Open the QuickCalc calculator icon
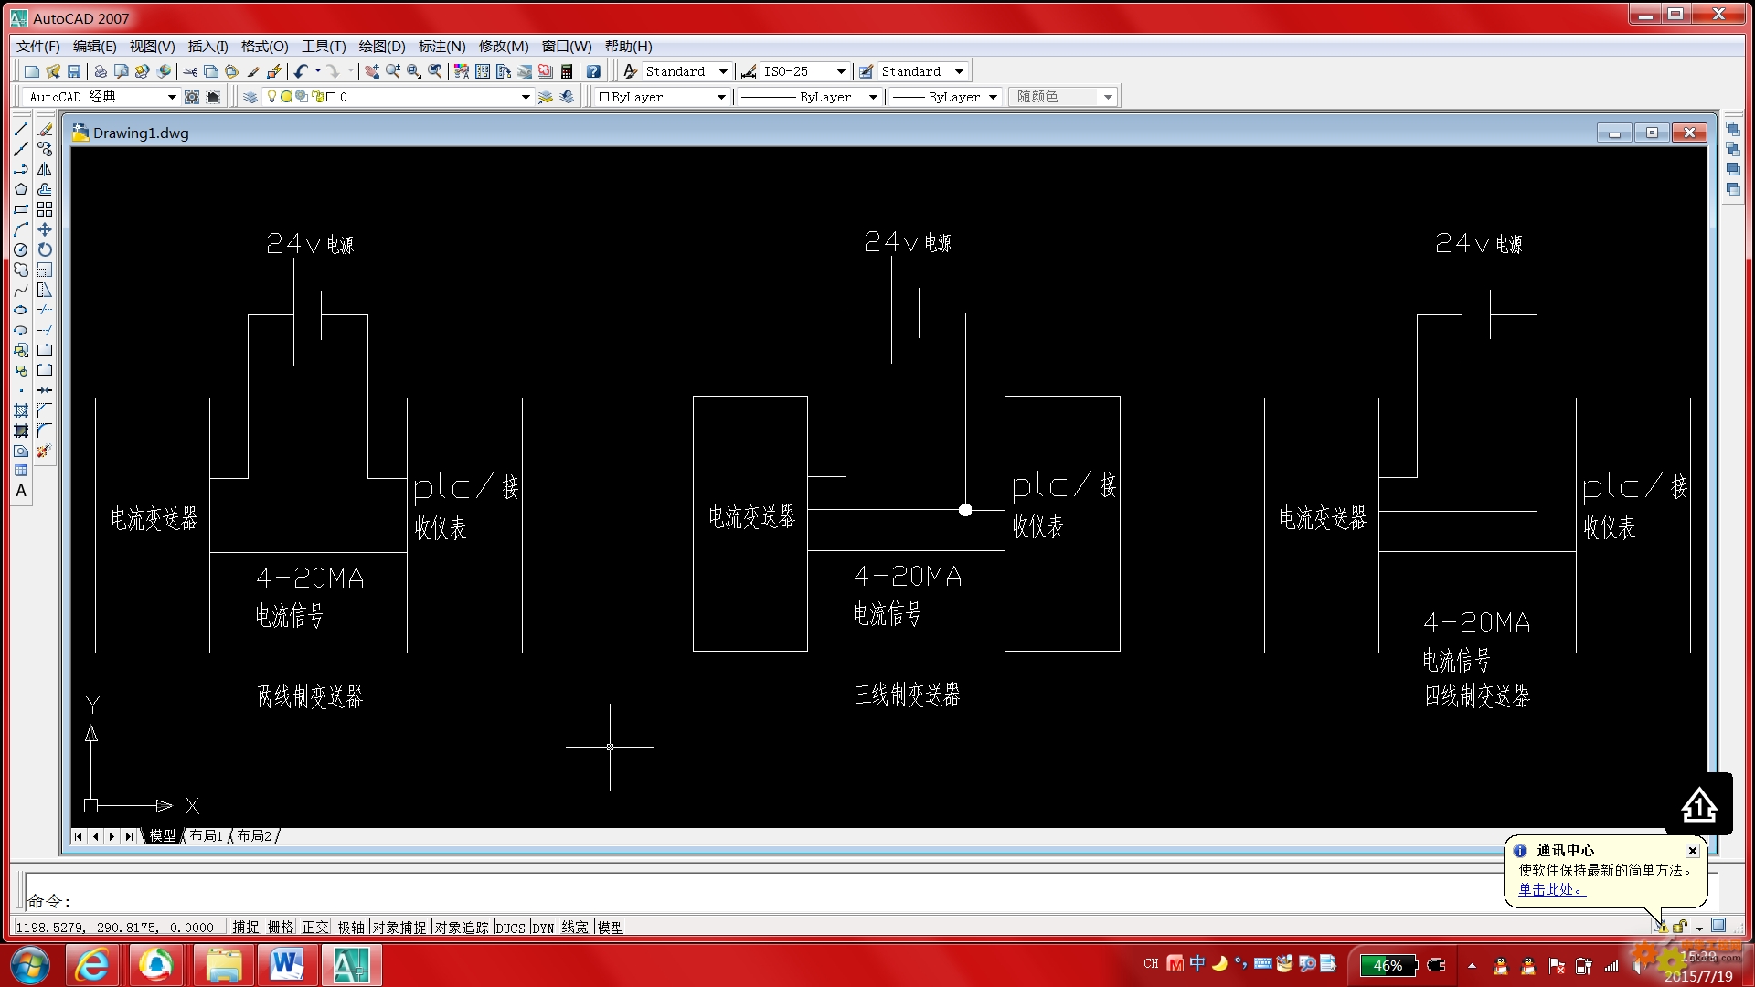Image resolution: width=1755 pixels, height=987 pixels. coord(567,71)
